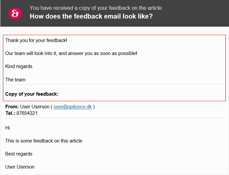This screenshot has width=229, height=175.
Task: Click the 'Best regards' closing line
Action: tap(19, 154)
